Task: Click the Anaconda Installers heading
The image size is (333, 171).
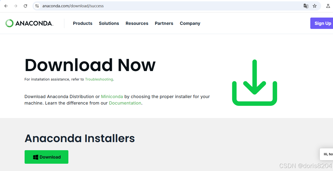Action: (x=80, y=138)
